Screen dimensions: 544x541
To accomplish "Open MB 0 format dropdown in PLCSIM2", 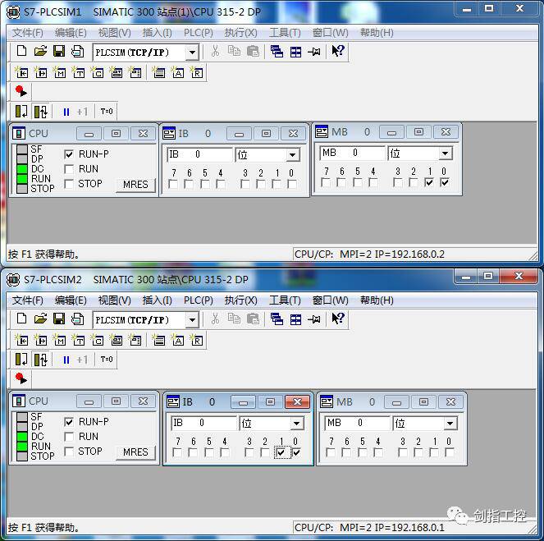I will point(450,424).
